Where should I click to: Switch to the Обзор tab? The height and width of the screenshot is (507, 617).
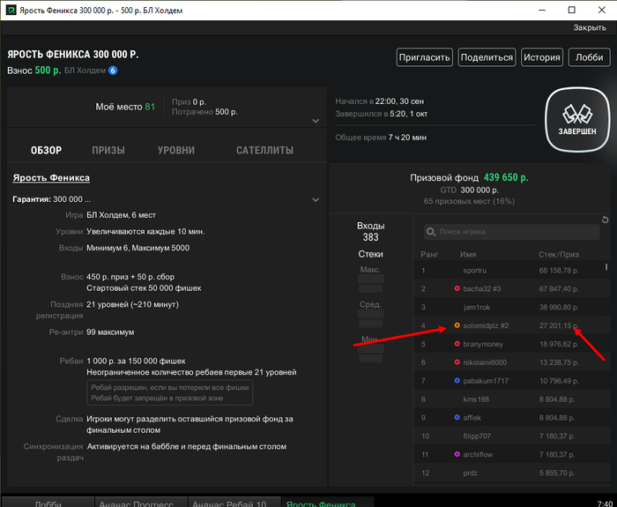tap(46, 151)
